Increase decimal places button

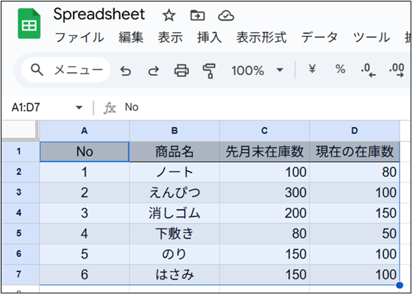pyautogui.click(x=397, y=71)
